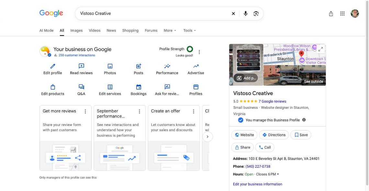Open Profiles
Viewport: 369px width, 191px height.
[x=196, y=90]
